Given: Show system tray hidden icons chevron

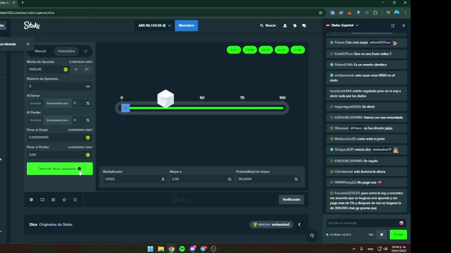Looking at the screenshot, I should 354,249.
